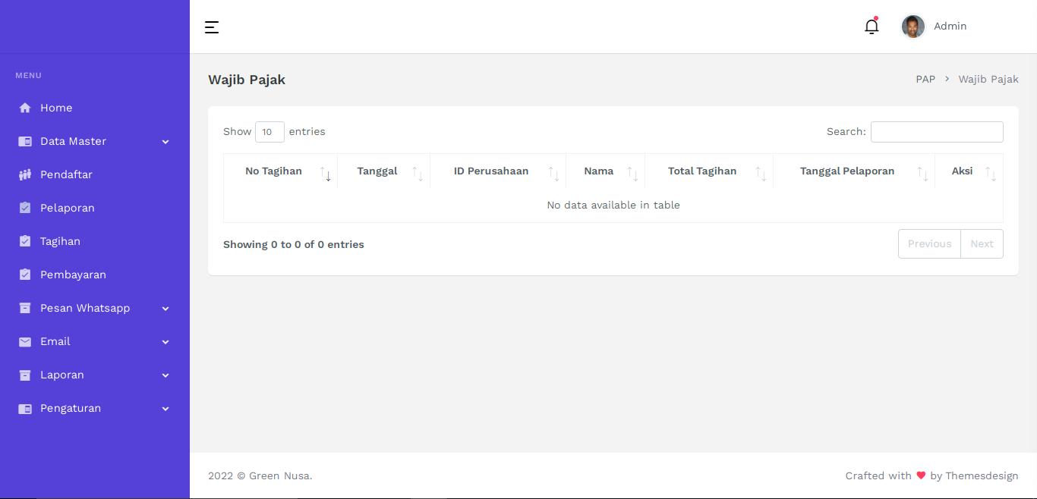Click the Email envelope icon

25,341
